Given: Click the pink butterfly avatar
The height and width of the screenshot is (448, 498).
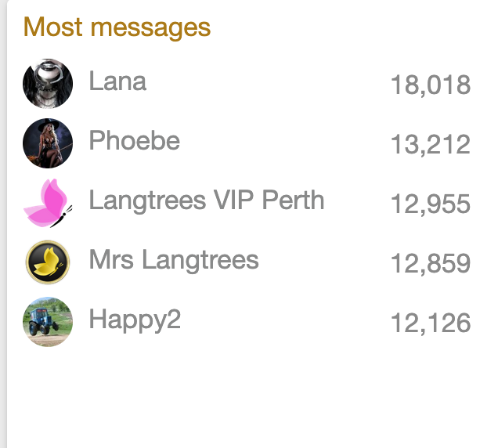Looking at the screenshot, I should click(48, 203).
